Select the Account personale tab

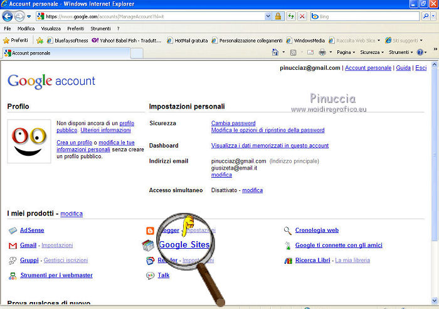tap(66, 53)
